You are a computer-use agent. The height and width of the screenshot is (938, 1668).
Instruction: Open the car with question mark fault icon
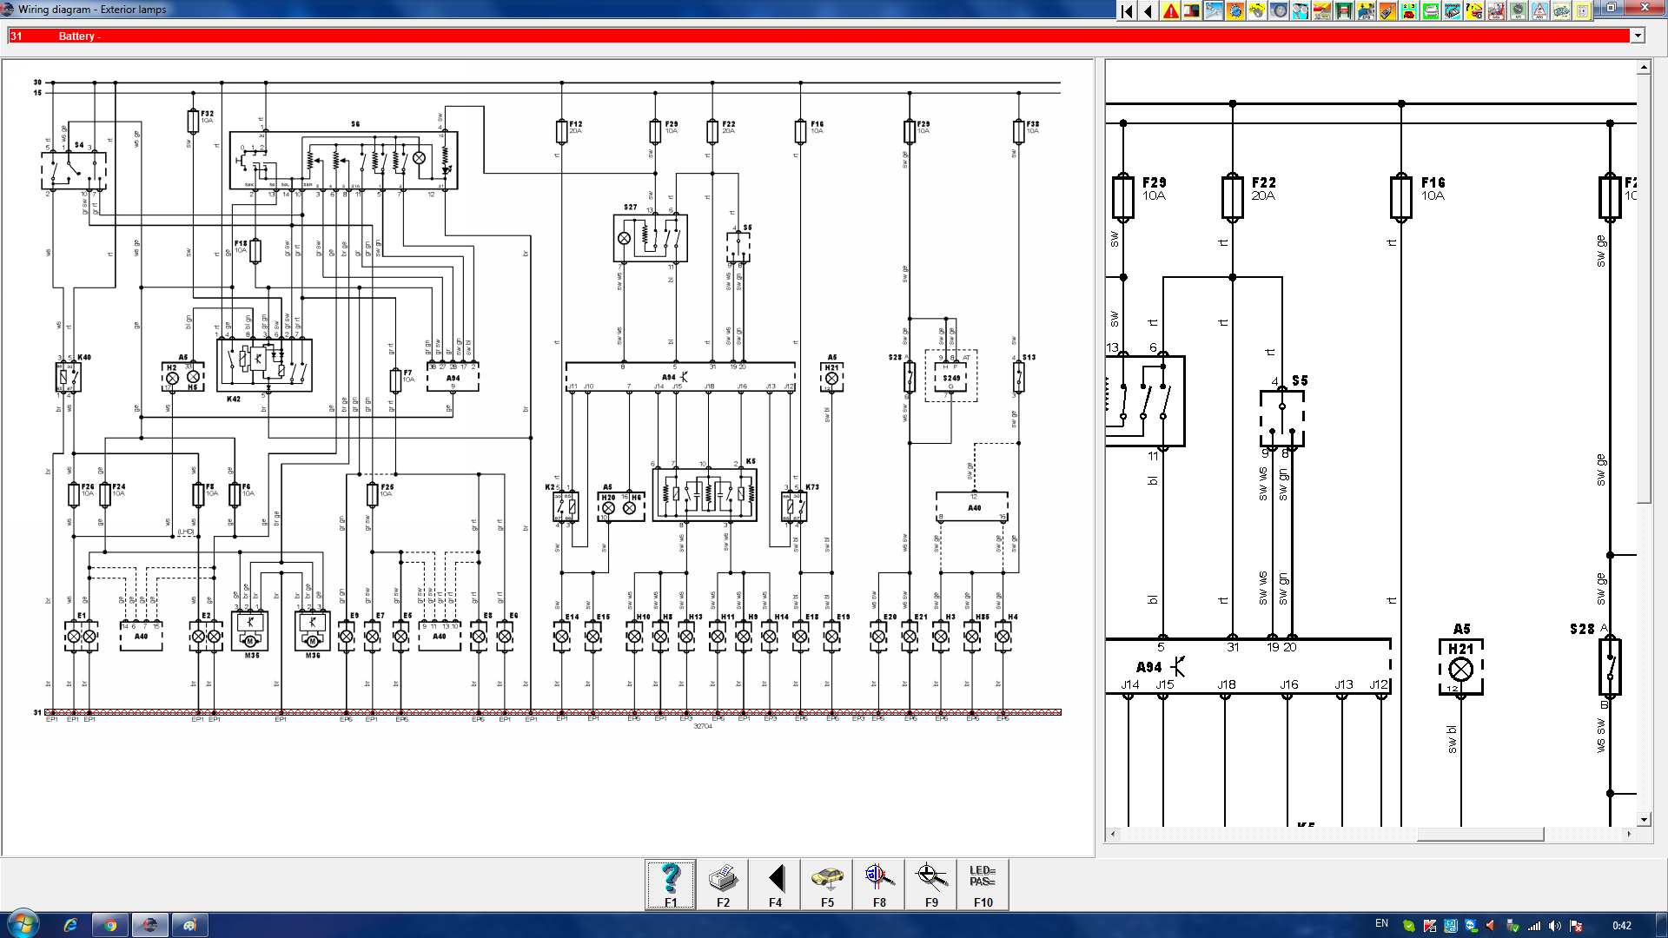1474,11
